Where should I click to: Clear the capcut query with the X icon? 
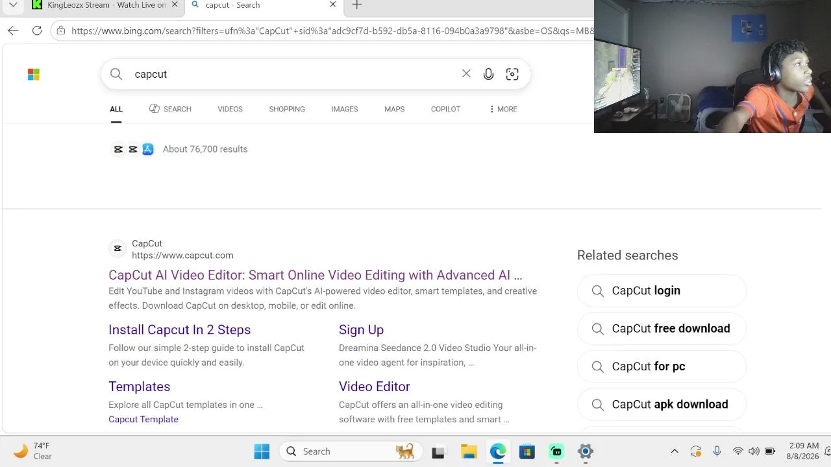coord(466,74)
